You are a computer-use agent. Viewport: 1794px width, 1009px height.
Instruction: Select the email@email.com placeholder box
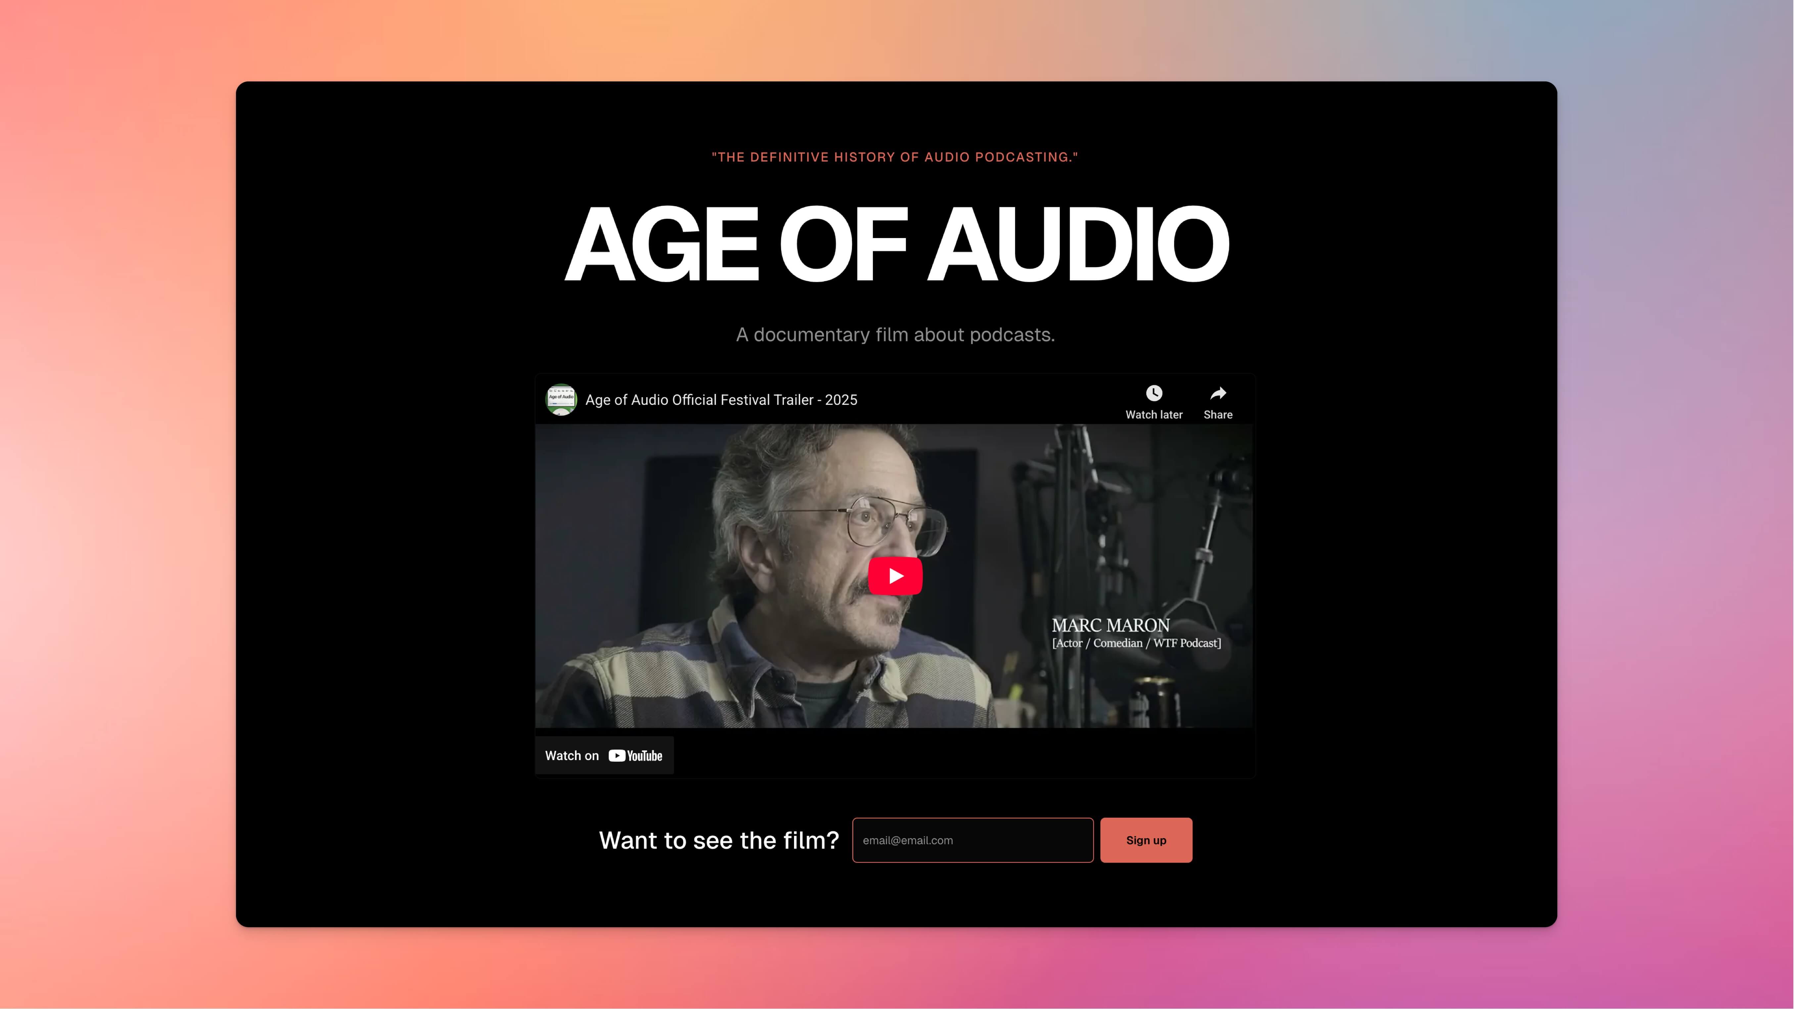(x=972, y=840)
